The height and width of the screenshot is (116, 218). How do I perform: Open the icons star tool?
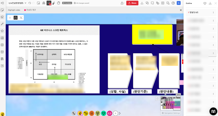[x=2, y=31]
